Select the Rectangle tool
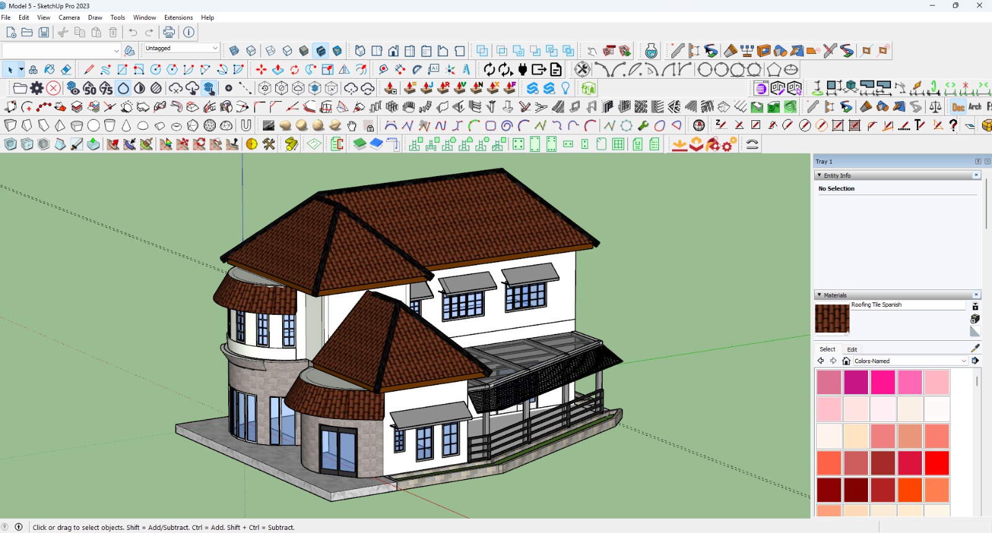This screenshot has height=533, width=992. tap(122, 69)
